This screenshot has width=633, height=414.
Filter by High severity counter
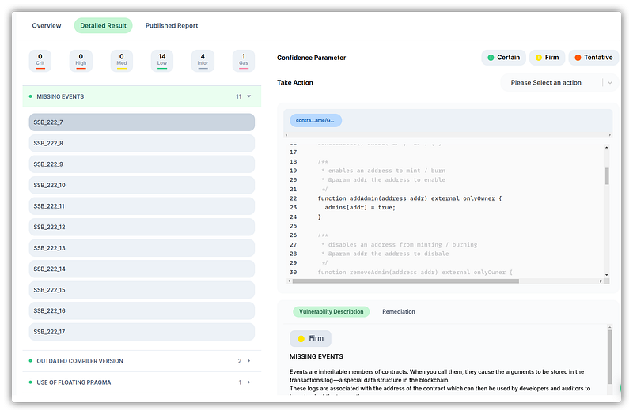click(x=81, y=60)
